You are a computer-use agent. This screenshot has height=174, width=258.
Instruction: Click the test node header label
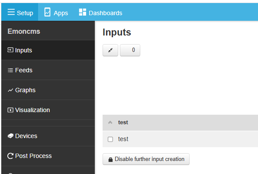click(x=123, y=122)
